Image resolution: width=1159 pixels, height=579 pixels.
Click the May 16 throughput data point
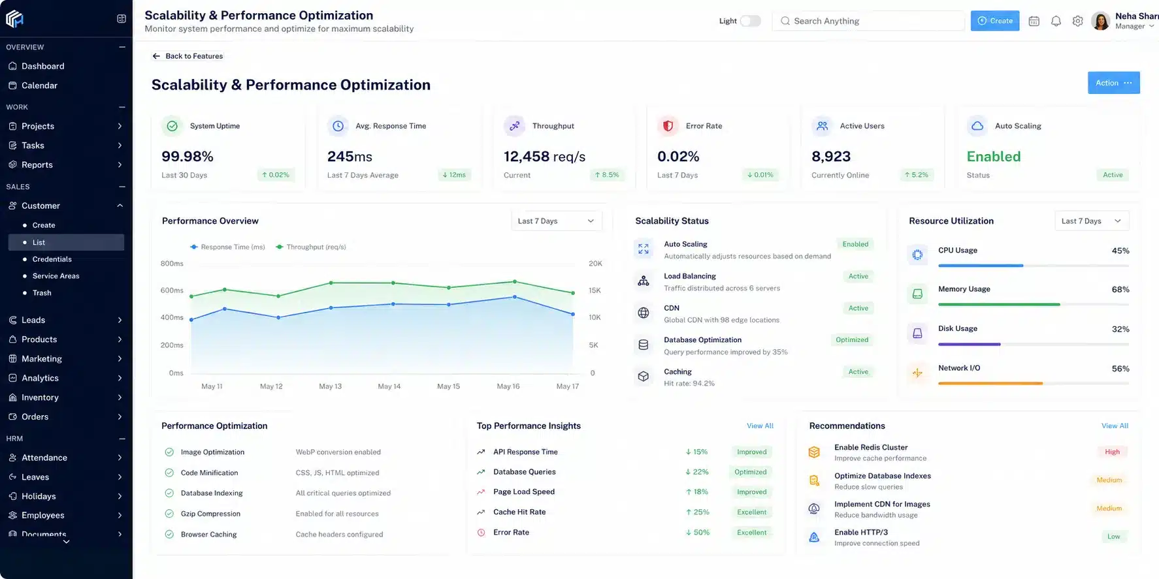(x=515, y=281)
